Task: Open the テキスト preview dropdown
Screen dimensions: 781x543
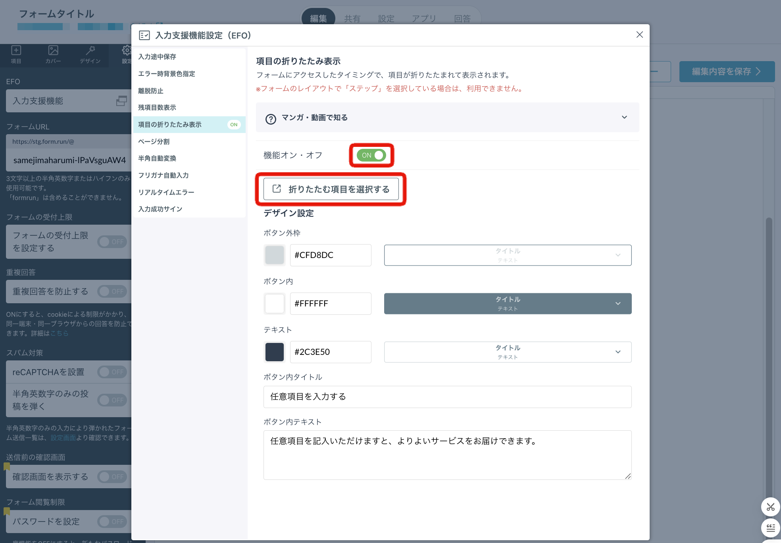Action: coord(508,352)
